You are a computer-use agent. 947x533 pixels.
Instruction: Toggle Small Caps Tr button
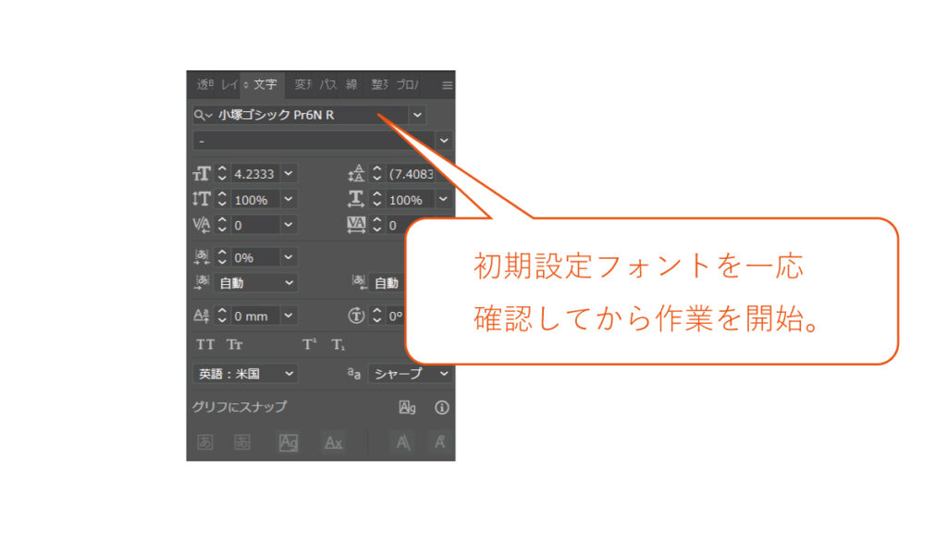coord(235,345)
